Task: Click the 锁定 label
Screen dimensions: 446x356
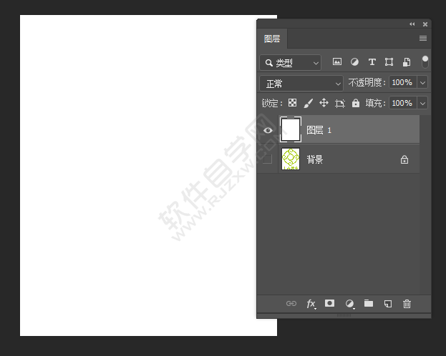Action: [272, 103]
